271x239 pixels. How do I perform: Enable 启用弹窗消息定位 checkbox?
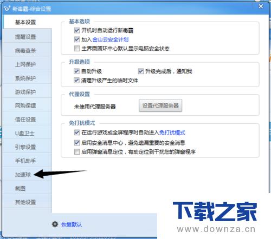coord(77,152)
